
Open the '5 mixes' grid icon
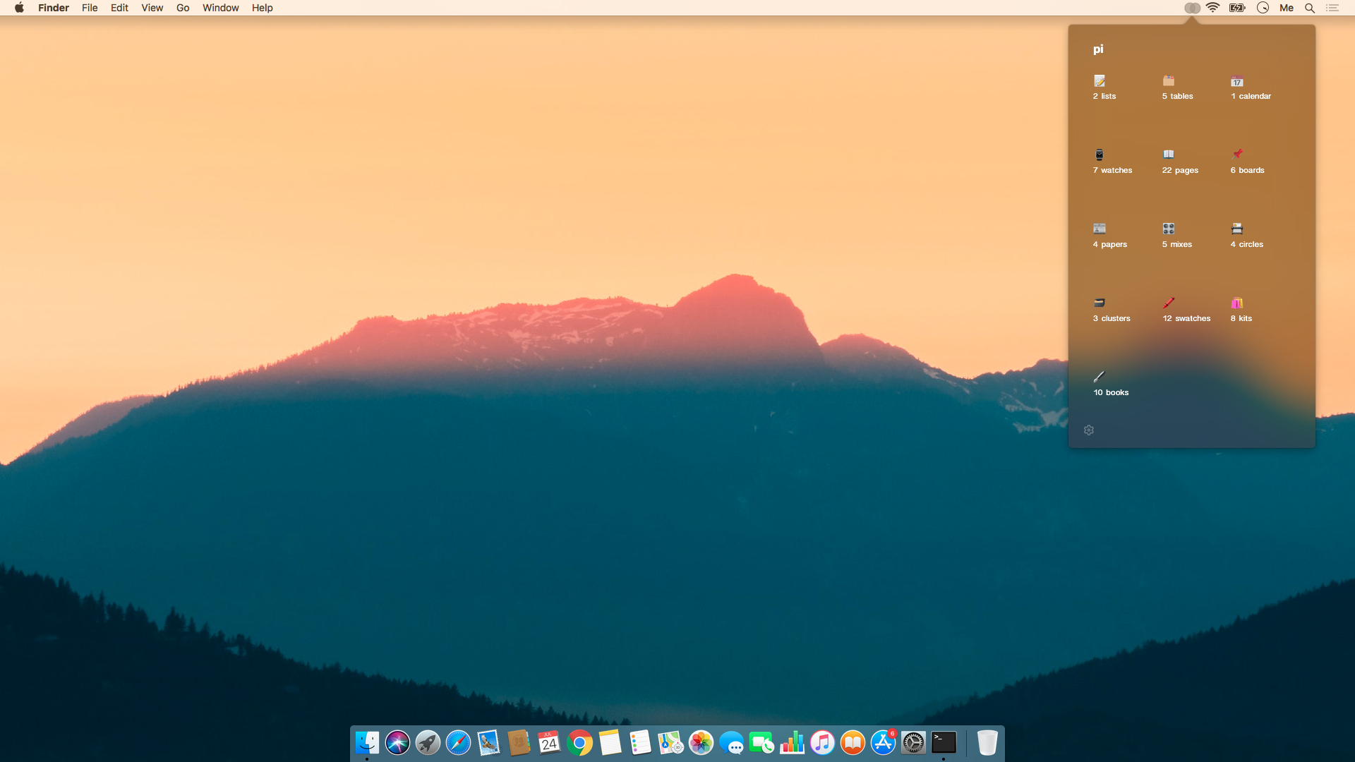(1169, 229)
